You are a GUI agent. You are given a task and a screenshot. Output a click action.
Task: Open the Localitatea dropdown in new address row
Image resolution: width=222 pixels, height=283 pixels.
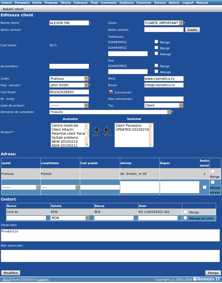60,187
